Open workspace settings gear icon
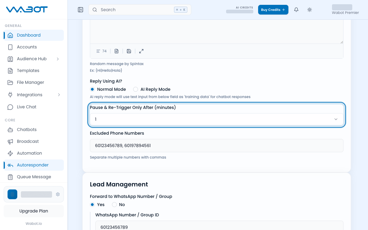This screenshot has width=368, height=230. point(58,194)
